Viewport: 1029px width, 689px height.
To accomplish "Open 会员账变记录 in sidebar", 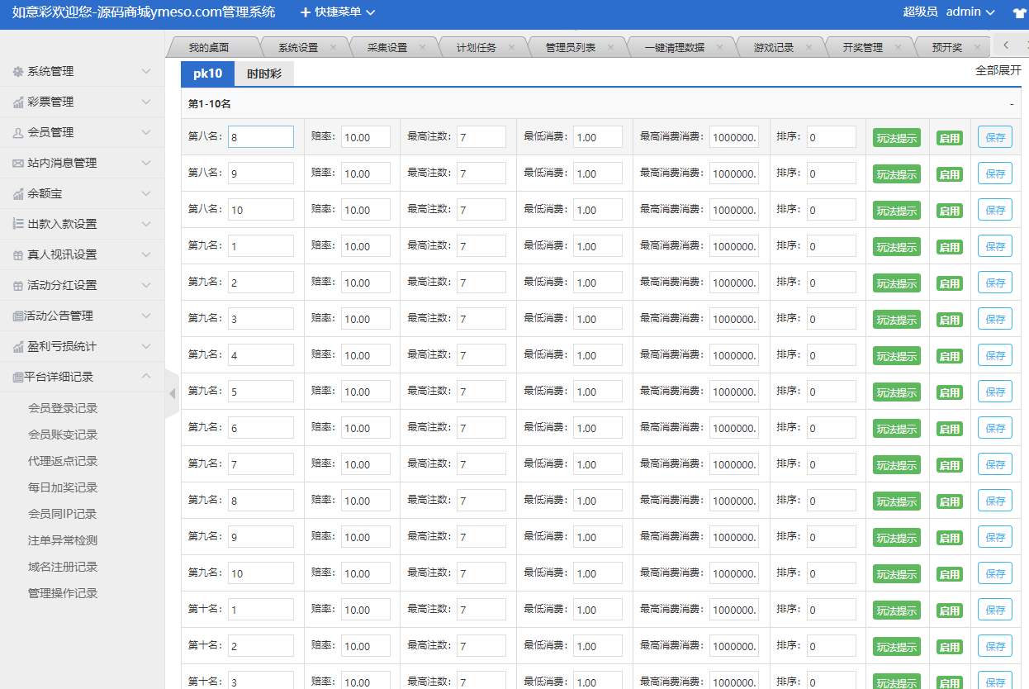I will [x=63, y=435].
